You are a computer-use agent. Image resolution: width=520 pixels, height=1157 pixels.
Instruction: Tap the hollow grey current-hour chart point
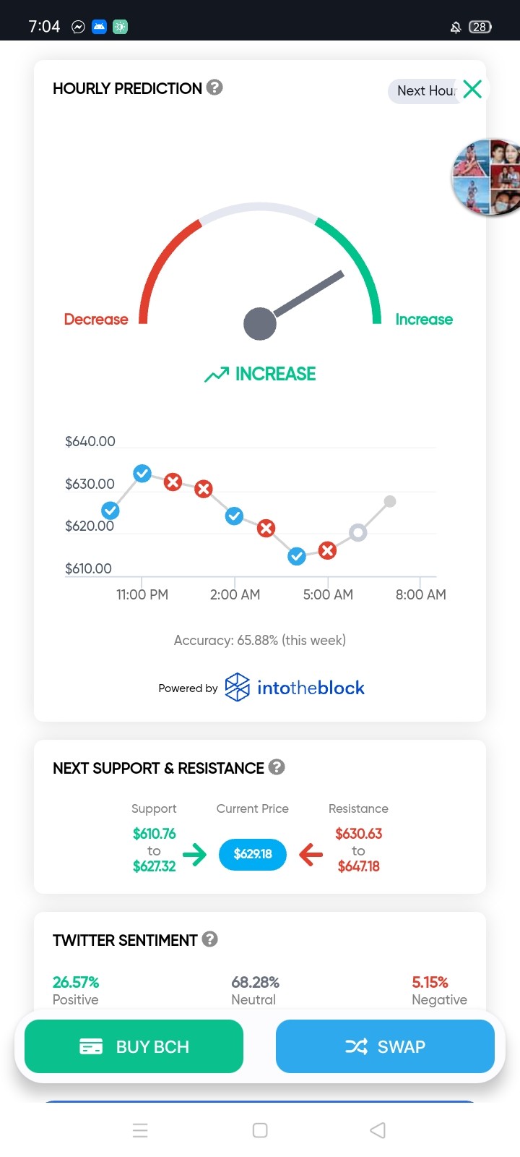click(357, 533)
